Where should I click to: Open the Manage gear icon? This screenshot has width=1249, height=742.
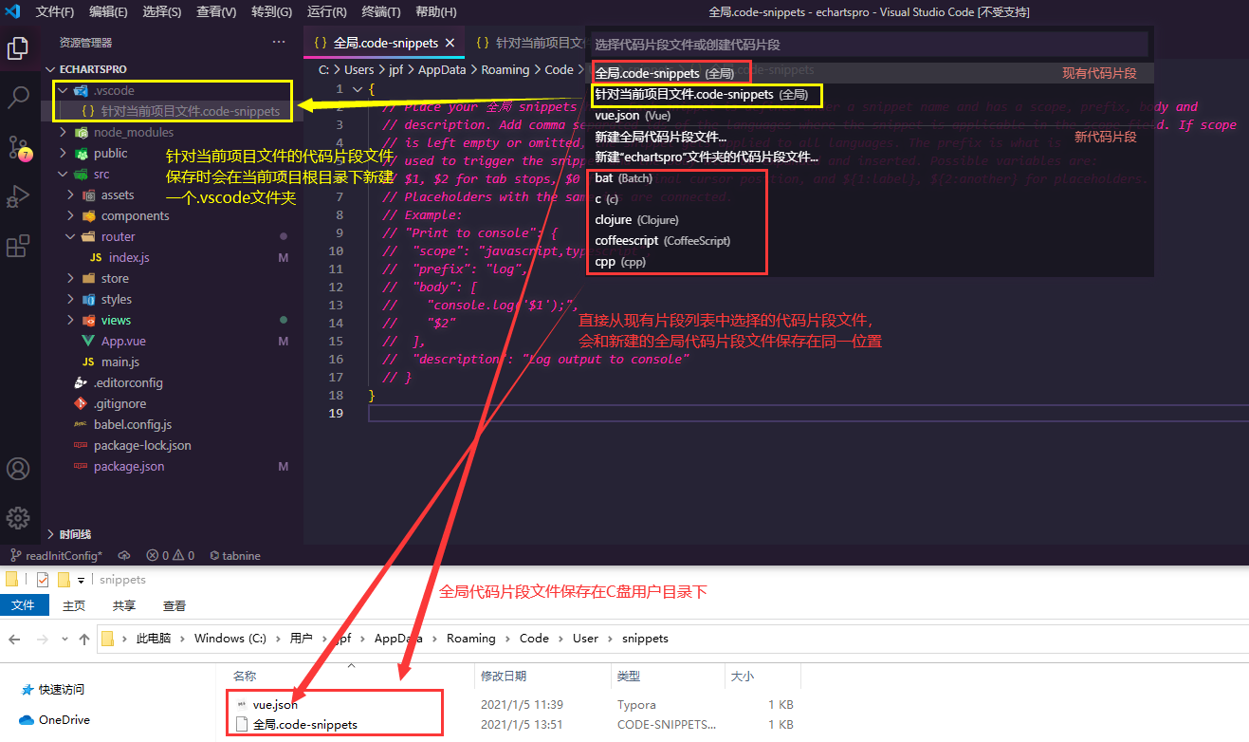coord(18,518)
